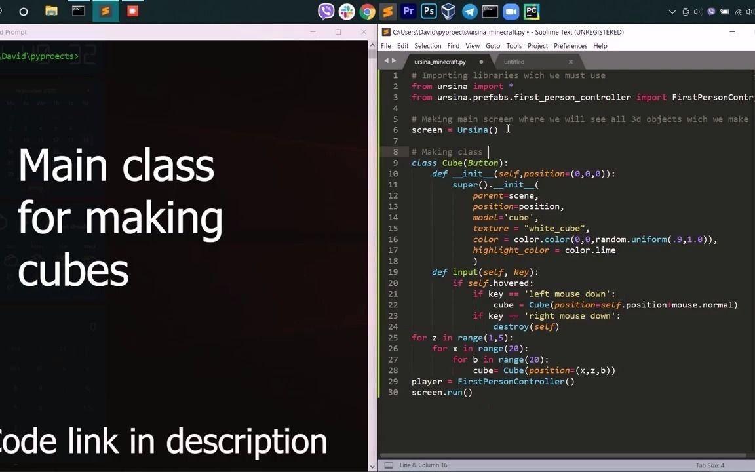Viewport: 755px width, 472px height.
Task: Switch to the ursina_minecraft.py tab
Action: click(x=440, y=62)
